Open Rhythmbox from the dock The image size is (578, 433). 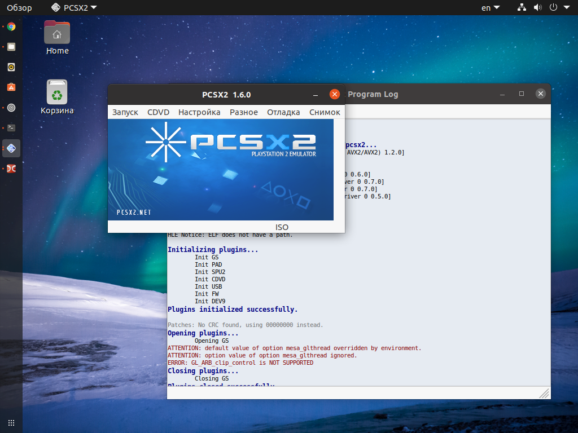point(11,67)
